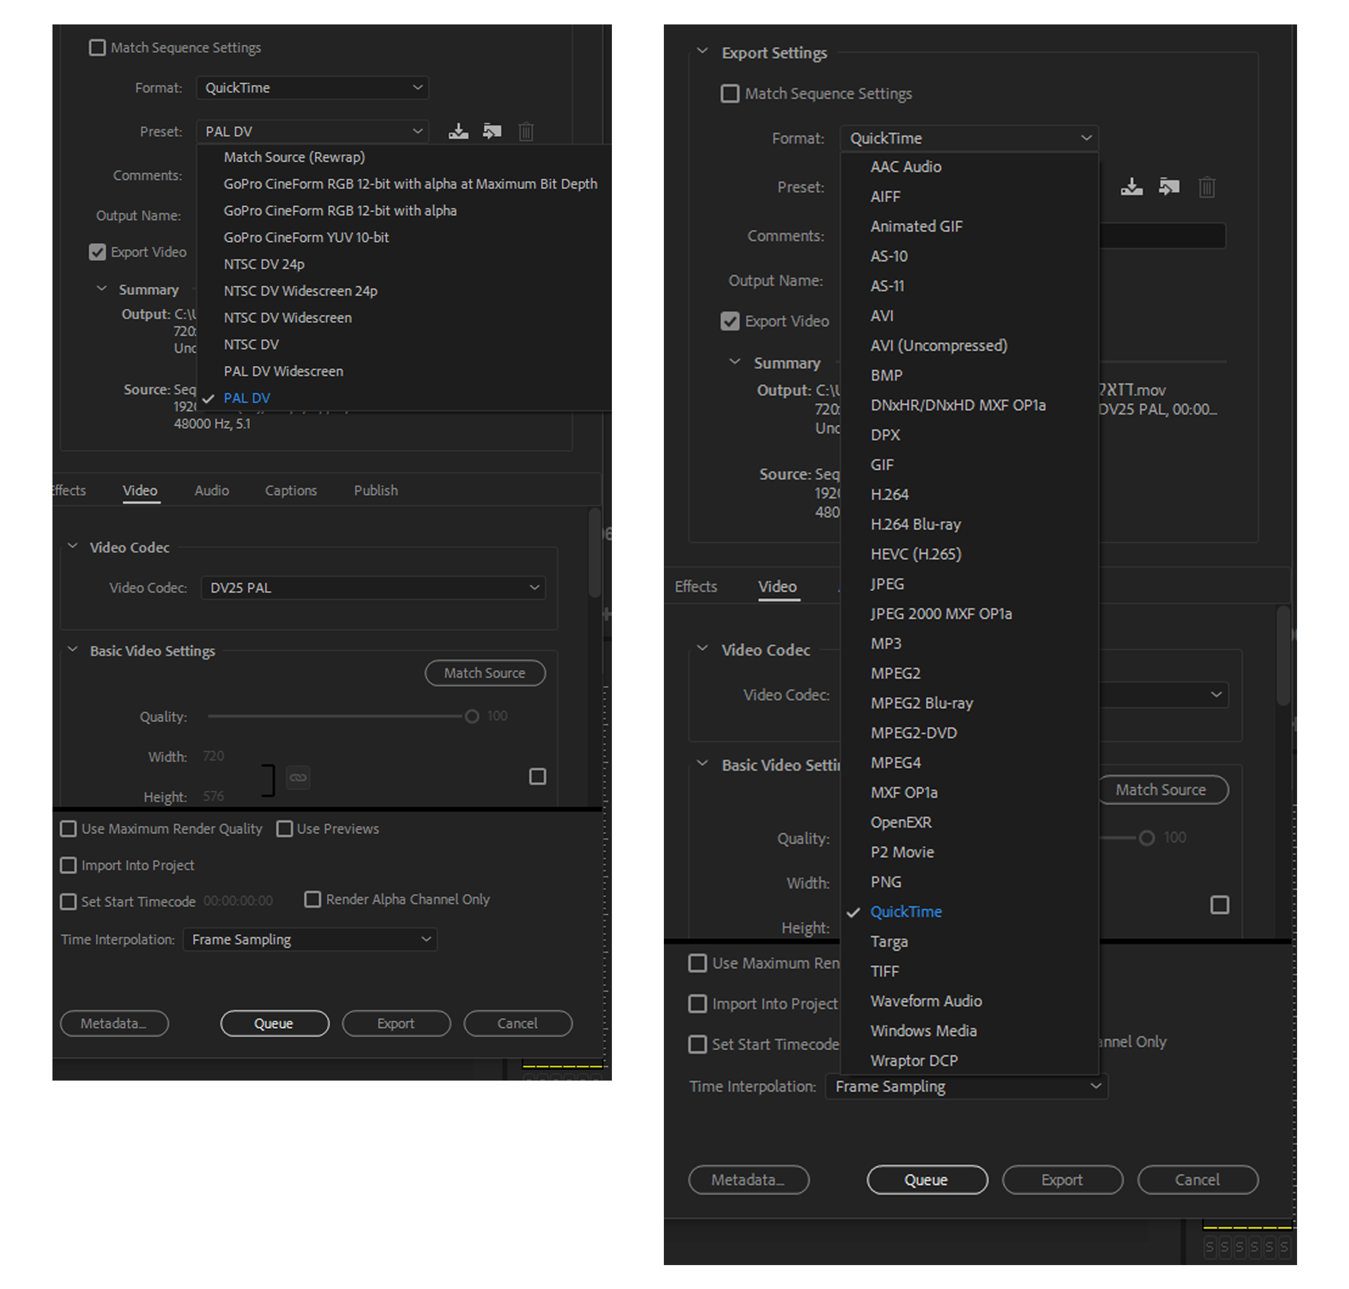Select H.264 from the format list

[x=889, y=494]
